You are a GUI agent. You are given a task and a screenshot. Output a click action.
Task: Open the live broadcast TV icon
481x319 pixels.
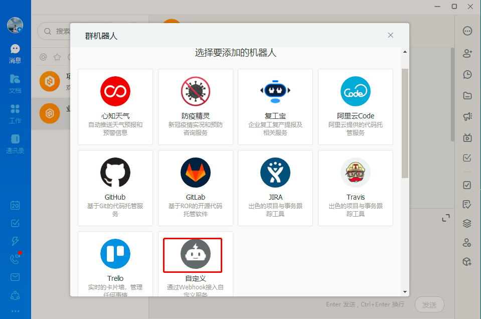coord(467,137)
